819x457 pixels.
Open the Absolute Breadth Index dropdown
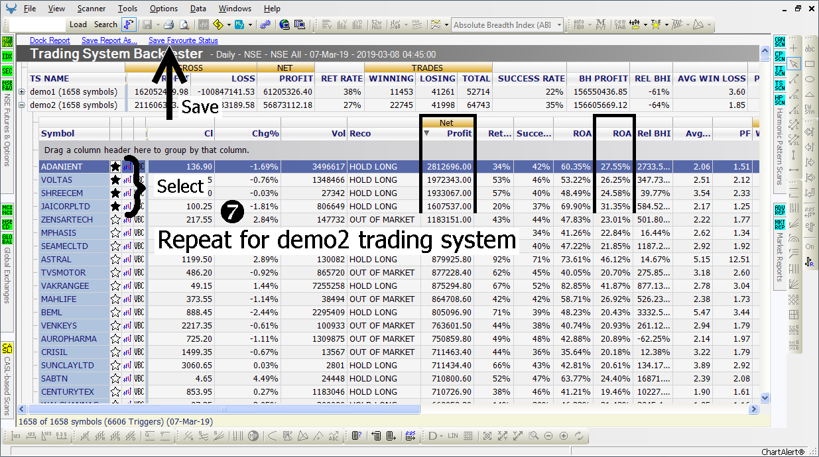[x=559, y=25]
